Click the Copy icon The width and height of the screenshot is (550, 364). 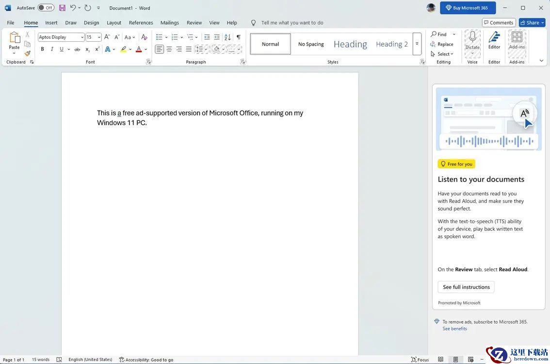27,44
